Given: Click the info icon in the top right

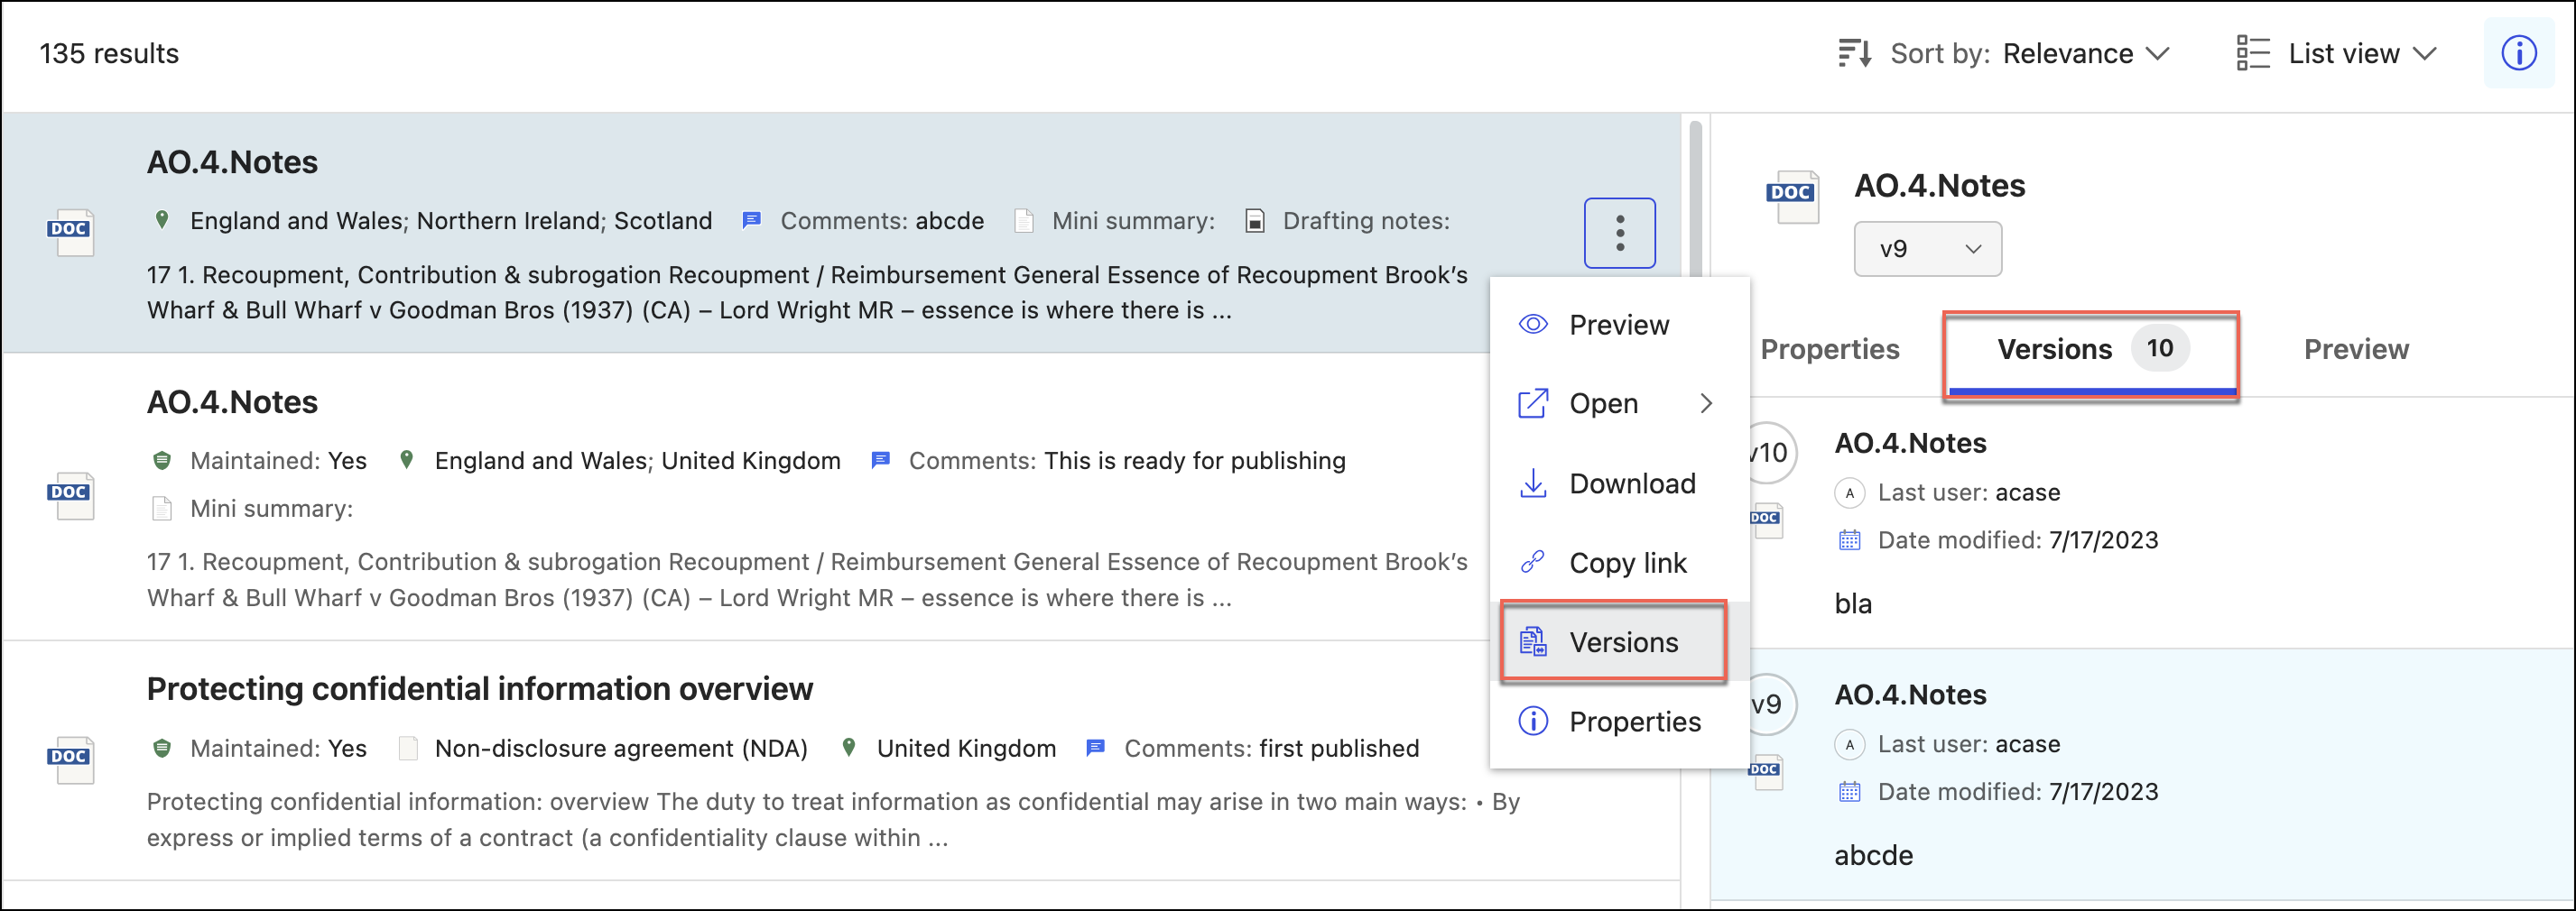Looking at the screenshot, I should (x=2517, y=53).
